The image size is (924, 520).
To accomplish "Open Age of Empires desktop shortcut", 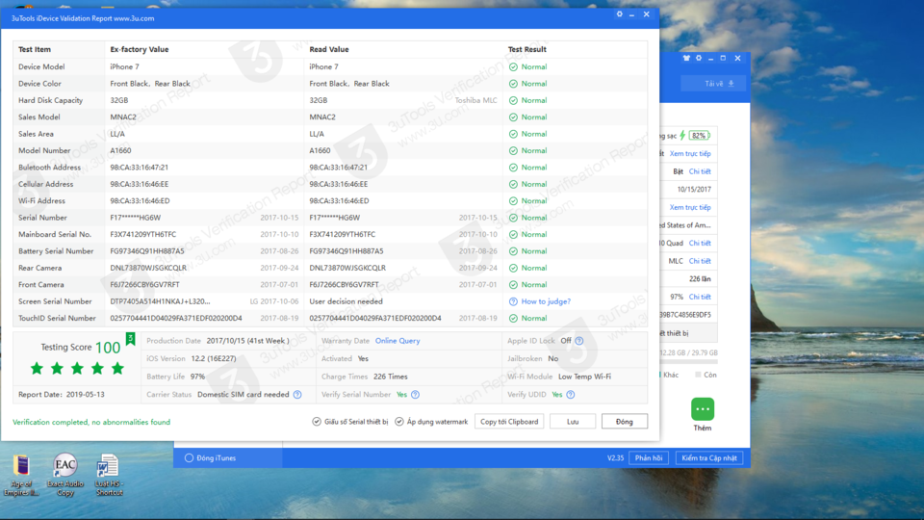I will point(22,466).
